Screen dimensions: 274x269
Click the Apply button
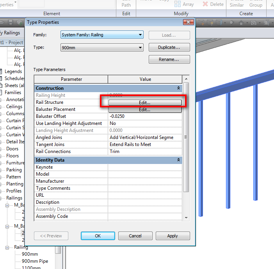click(173, 236)
